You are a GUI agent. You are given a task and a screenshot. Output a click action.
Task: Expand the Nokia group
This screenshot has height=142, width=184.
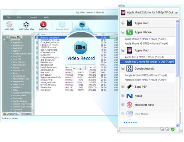tap(123, 96)
